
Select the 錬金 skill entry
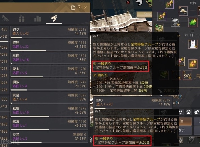click(x=49, y=71)
